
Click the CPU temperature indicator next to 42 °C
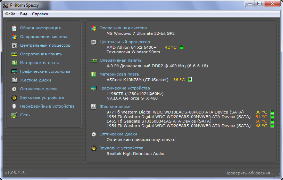coord(182,47)
